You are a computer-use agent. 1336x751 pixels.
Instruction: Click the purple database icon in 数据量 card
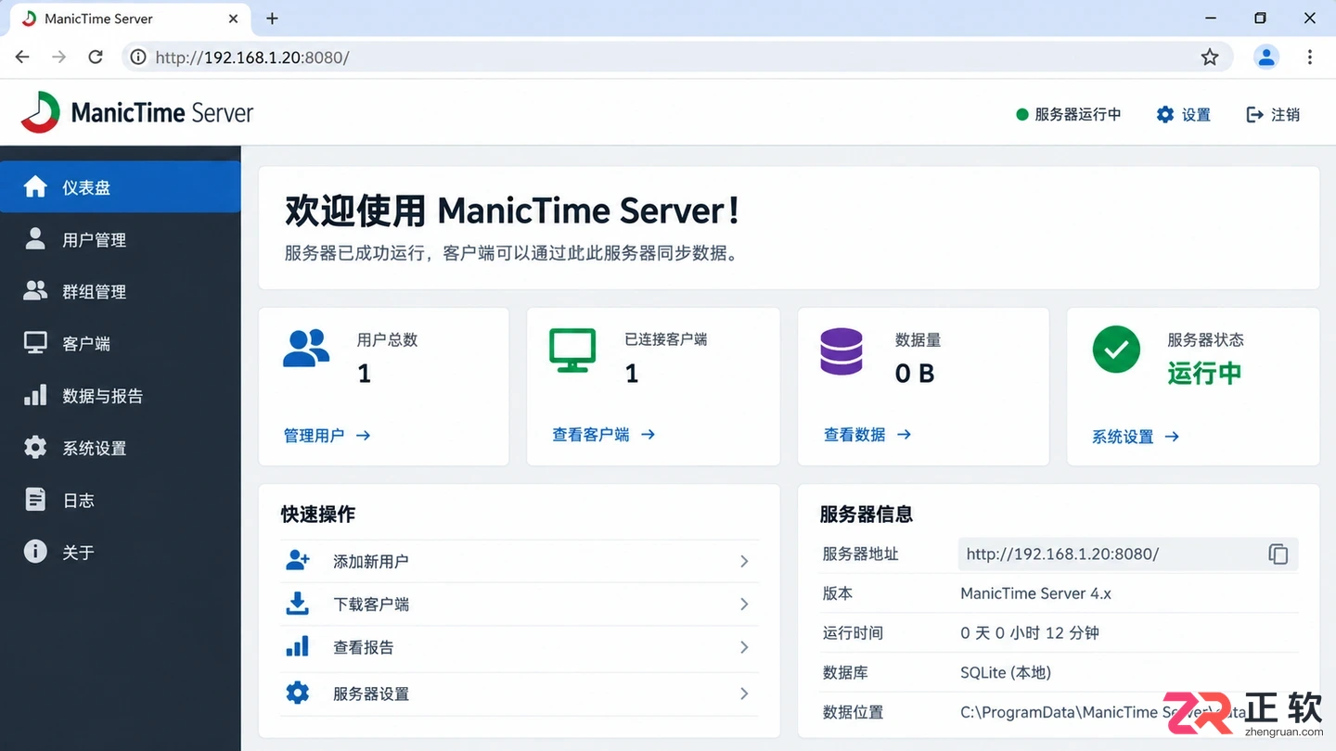841,351
